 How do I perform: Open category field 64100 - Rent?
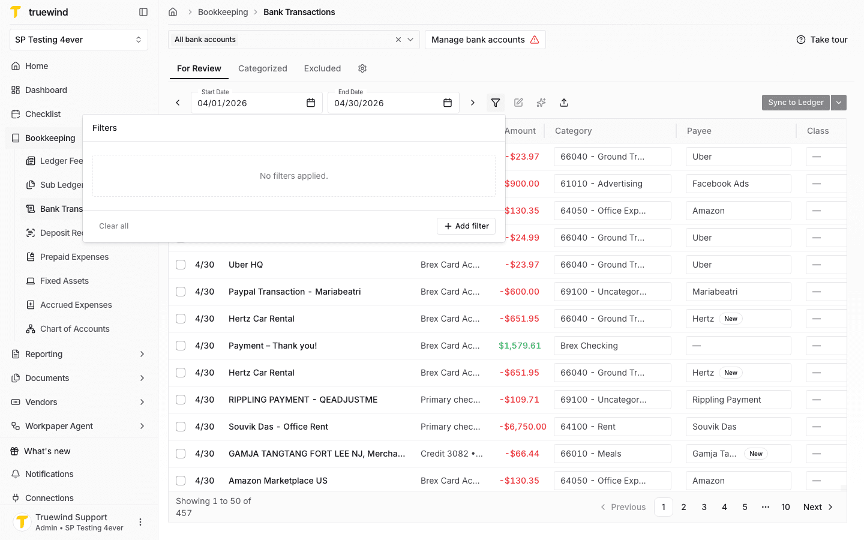pos(613,427)
